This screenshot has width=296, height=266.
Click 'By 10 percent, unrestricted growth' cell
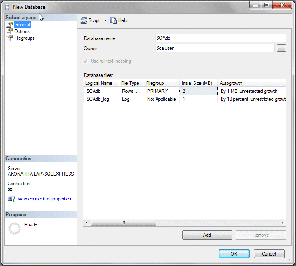(x=252, y=99)
